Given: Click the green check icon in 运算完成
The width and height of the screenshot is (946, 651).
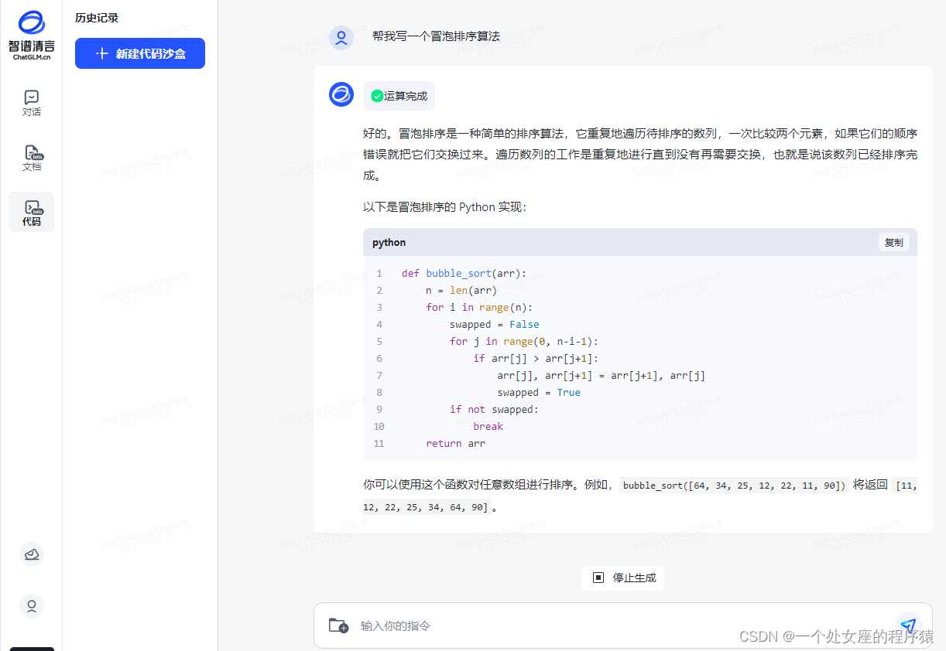Looking at the screenshot, I should point(377,96).
